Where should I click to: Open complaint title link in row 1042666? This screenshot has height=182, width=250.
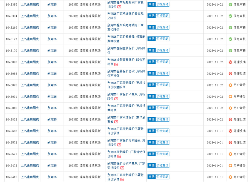click(x=126, y=131)
